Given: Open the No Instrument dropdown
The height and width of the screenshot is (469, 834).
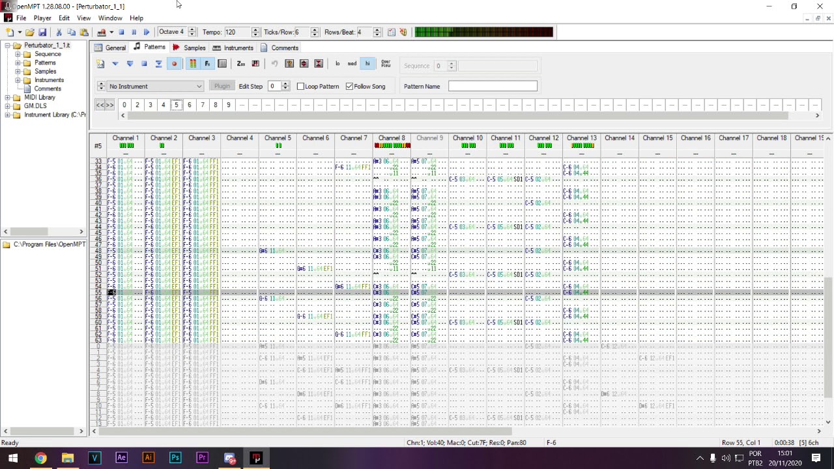Looking at the screenshot, I should pos(155,86).
